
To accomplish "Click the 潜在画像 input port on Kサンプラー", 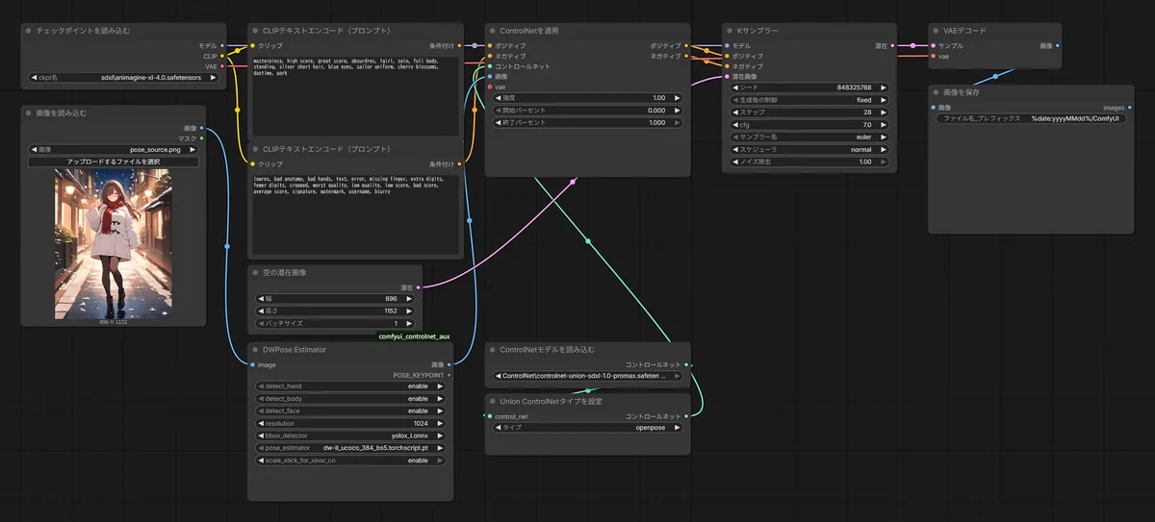I will 727,76.
